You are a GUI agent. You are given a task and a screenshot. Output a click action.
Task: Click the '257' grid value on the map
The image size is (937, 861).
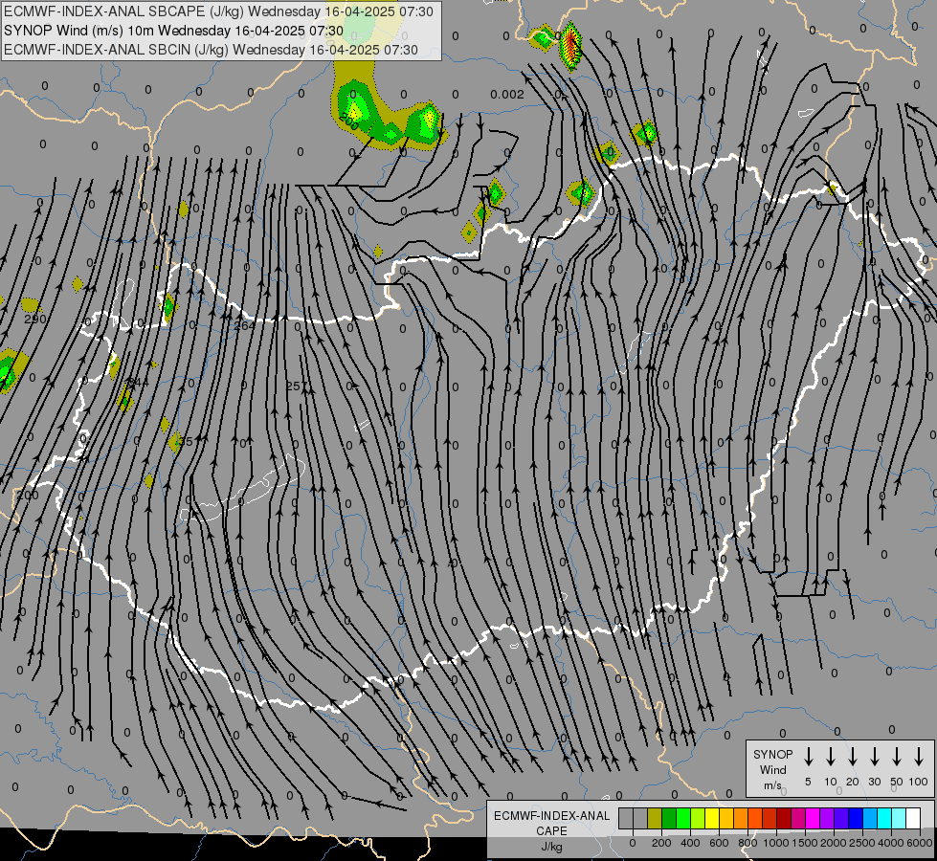(x=296, y=386)
